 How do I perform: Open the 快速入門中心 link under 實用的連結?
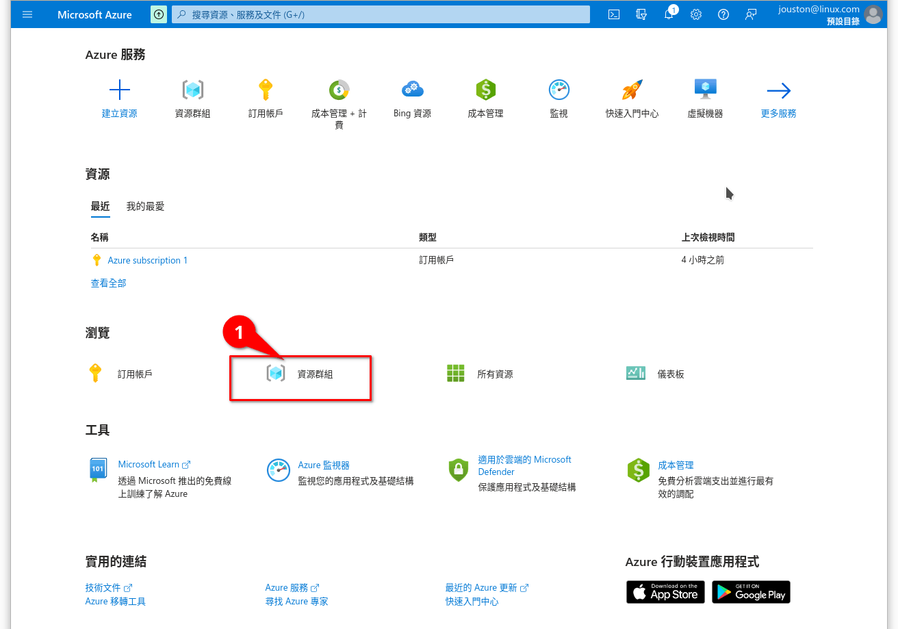tap(472, 601)
